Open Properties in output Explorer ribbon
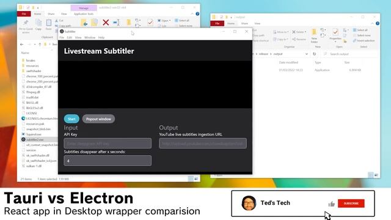The height and width of the screenshot is (220, 391). click(335, 35)
